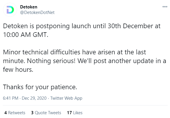Click the 'Minor technical difficulties' paragraph
Image resolution: width=170 pixels, height=118 pixels.
click(84, 61)
